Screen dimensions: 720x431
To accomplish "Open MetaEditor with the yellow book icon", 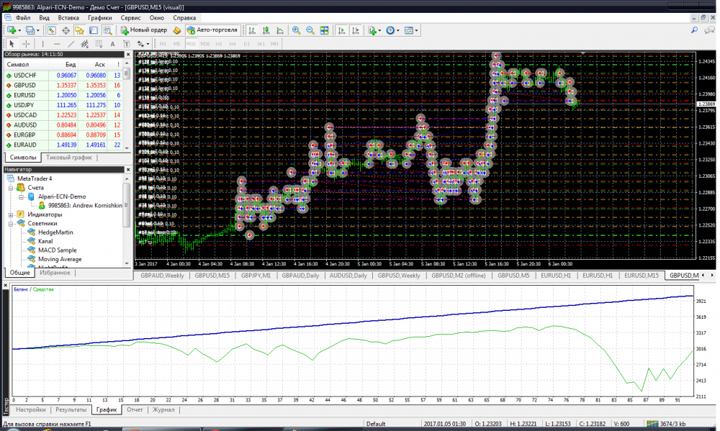I will [177, 30].
